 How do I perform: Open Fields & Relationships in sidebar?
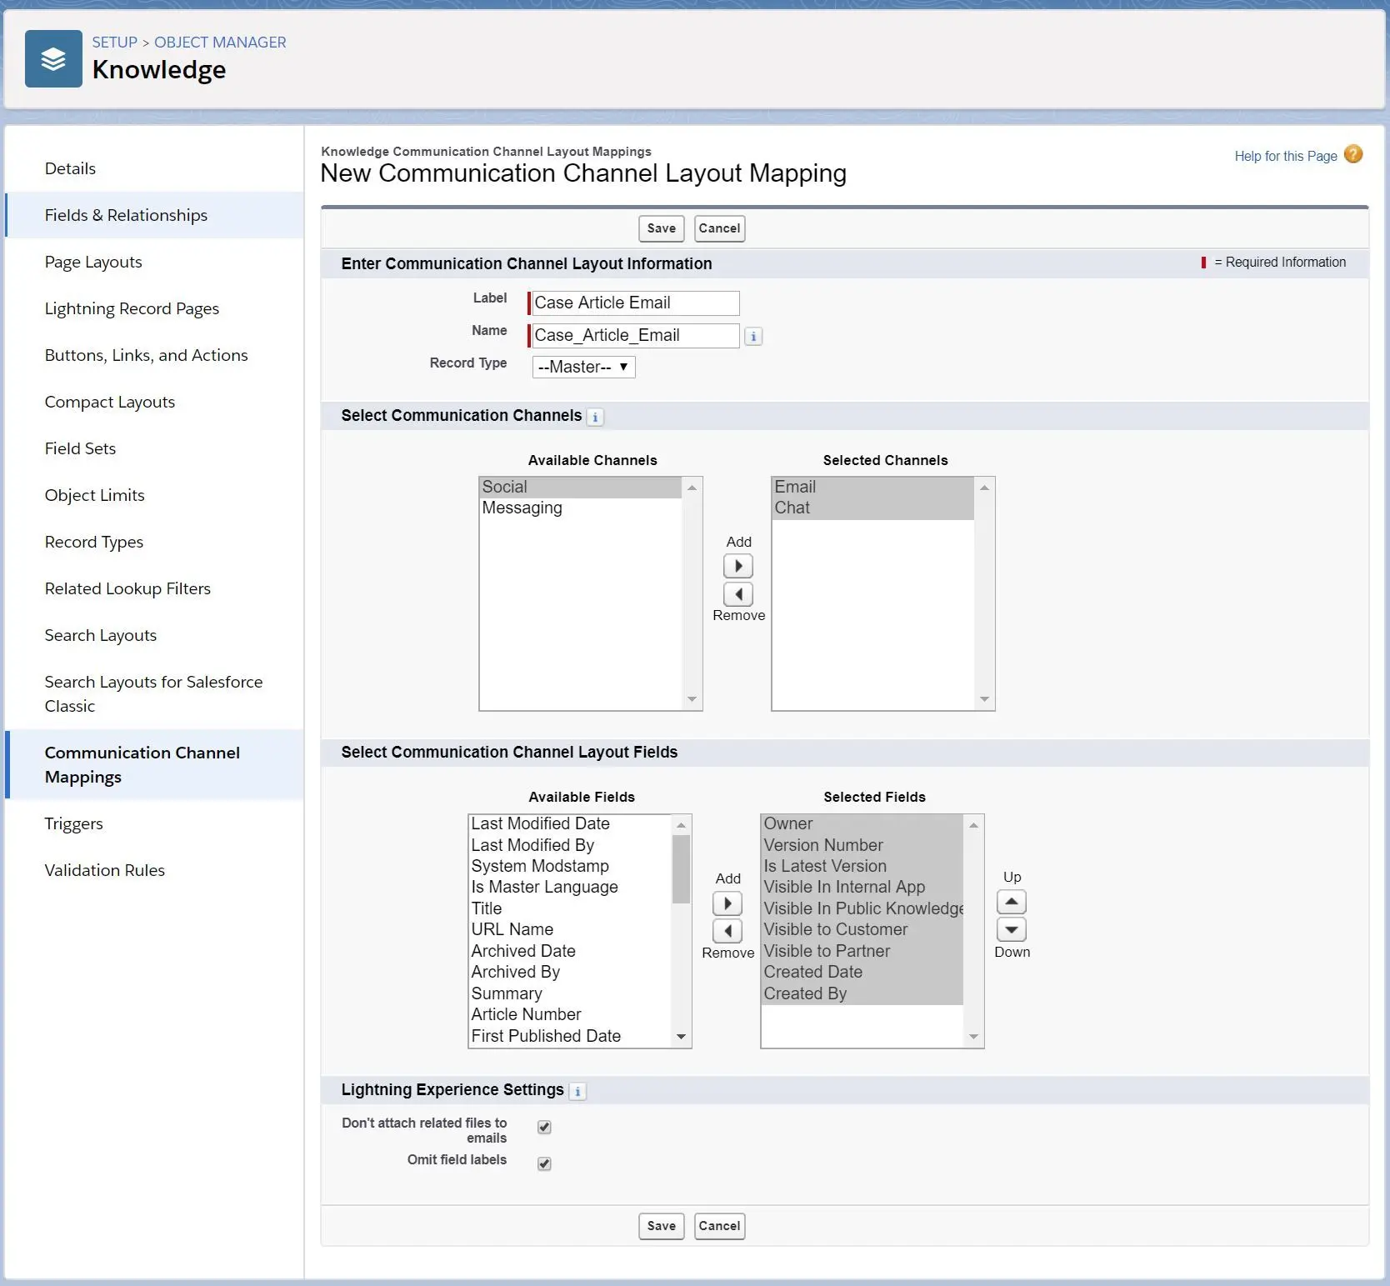pos(154,215)
